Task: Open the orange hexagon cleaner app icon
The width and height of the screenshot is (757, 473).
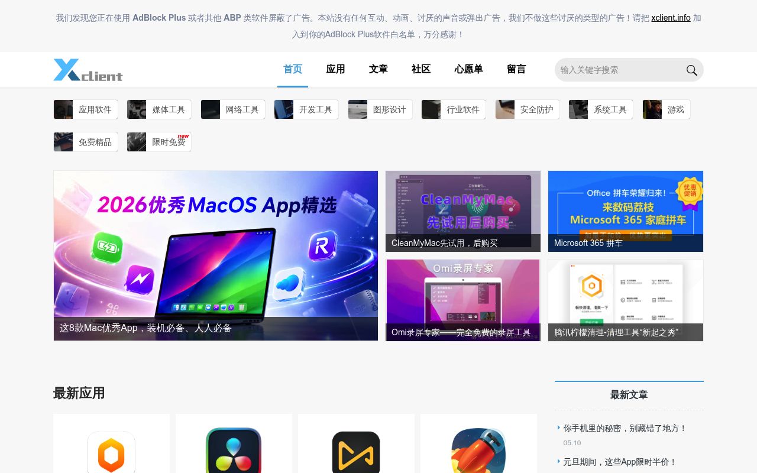Action: 111,452
